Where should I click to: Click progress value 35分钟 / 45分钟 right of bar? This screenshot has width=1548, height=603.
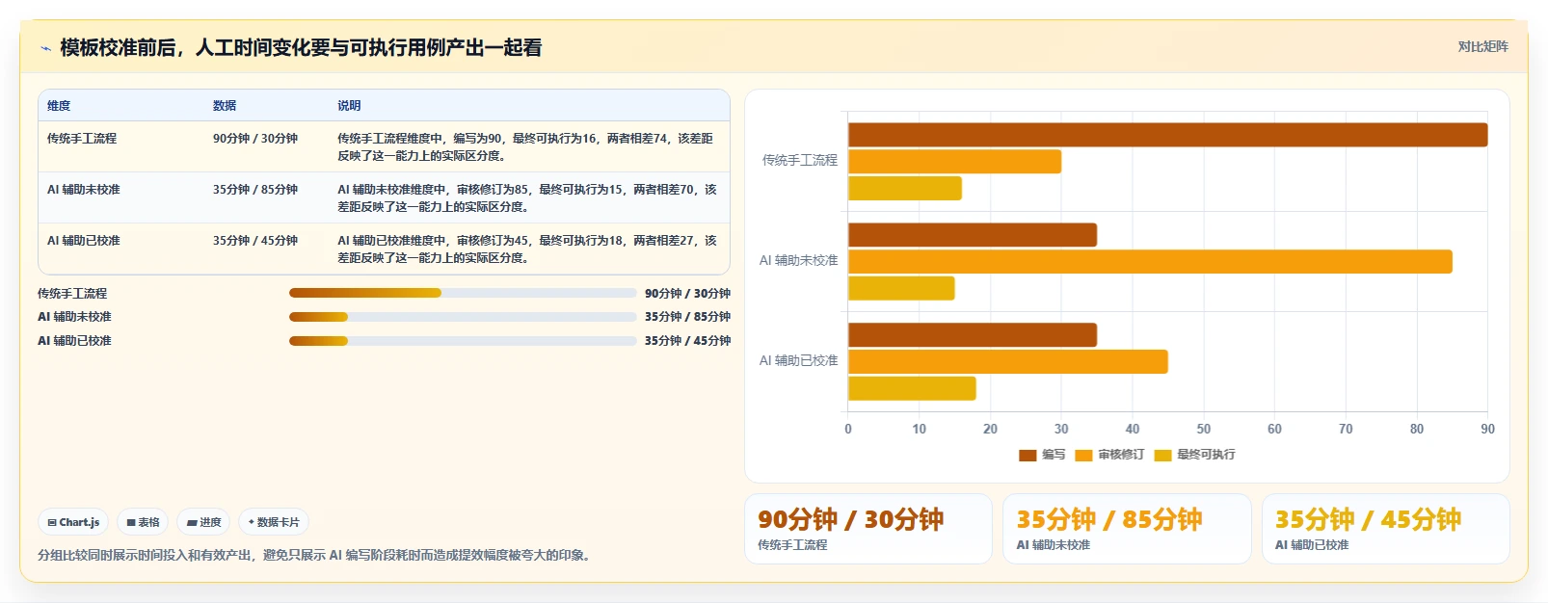[687, 341]
